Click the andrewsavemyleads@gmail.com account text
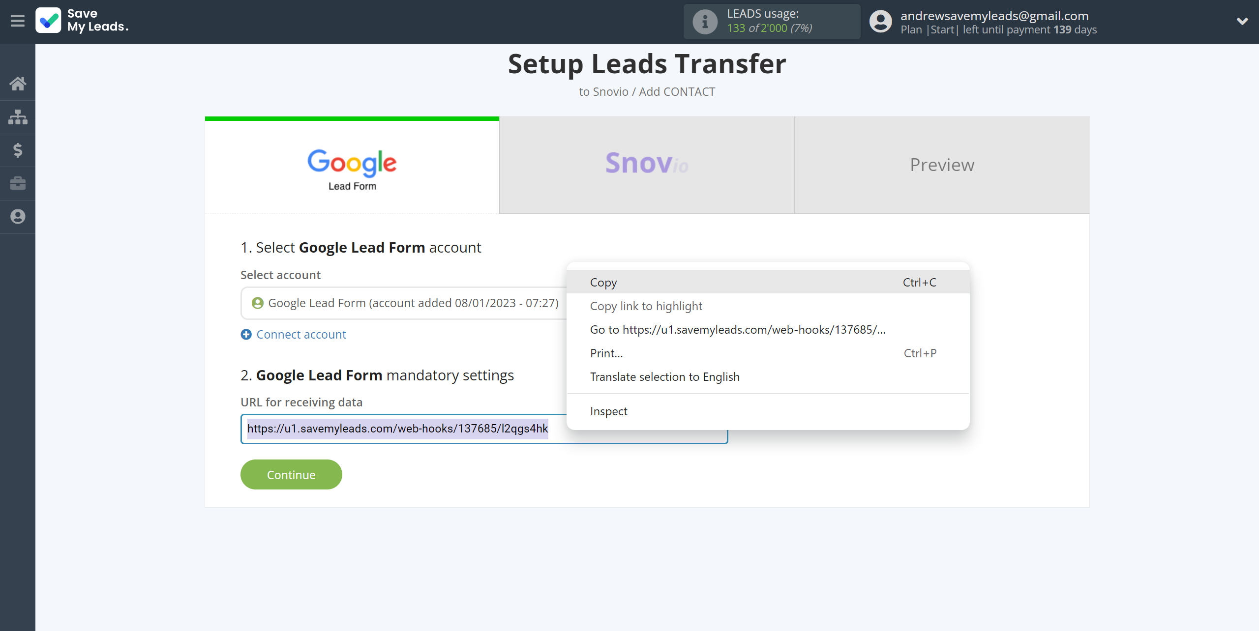 (x=994, y=15)
